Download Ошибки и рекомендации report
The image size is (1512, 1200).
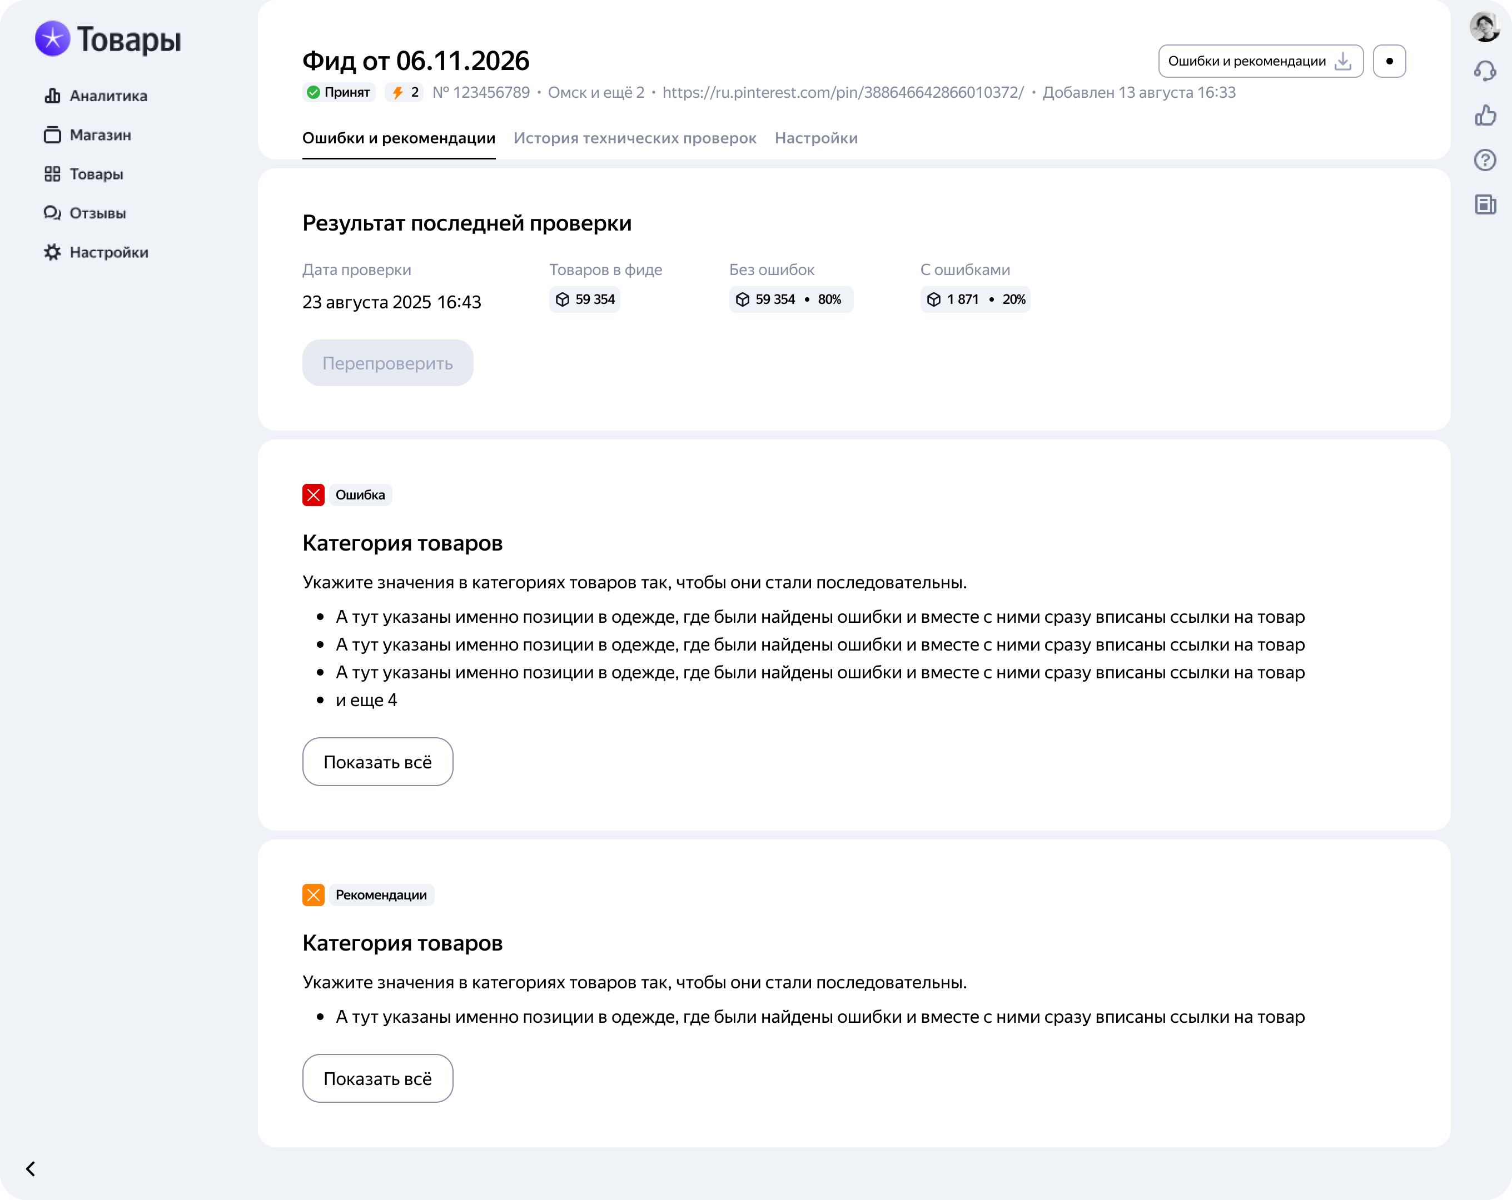(1260, 61)
